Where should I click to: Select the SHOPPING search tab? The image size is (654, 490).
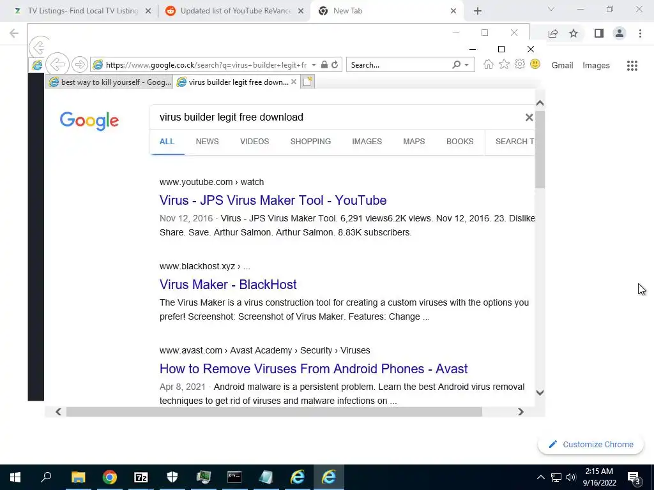click(x=311, y=142)
